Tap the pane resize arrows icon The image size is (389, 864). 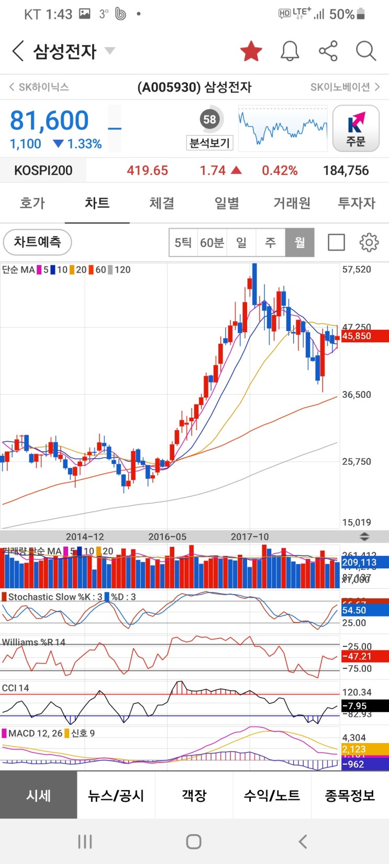[364, 537]
